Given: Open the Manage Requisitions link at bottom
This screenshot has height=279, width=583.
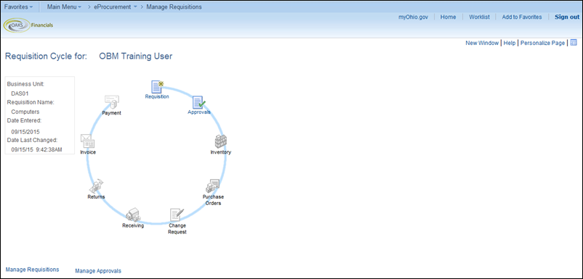Looking at the screenshot, I should tap(32, 270).
